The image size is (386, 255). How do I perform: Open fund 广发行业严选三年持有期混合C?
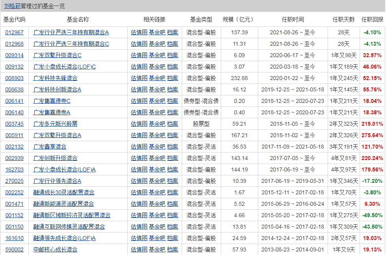coord(71,44)
